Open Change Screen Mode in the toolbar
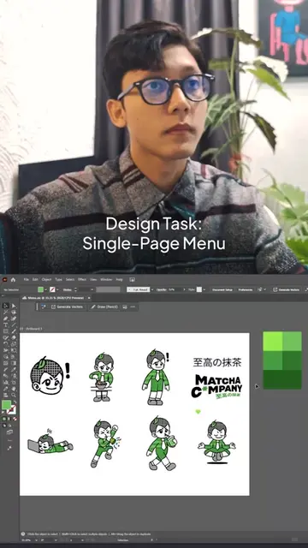Viewport: 308px width, 548px height. 9,432
